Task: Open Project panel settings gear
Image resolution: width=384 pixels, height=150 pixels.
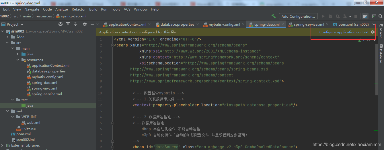Action: pyautogui.click(x=85, y=25)
